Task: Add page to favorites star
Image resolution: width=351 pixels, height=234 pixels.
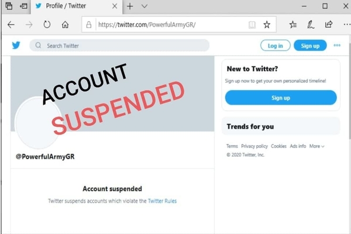Action: (267, 25)
